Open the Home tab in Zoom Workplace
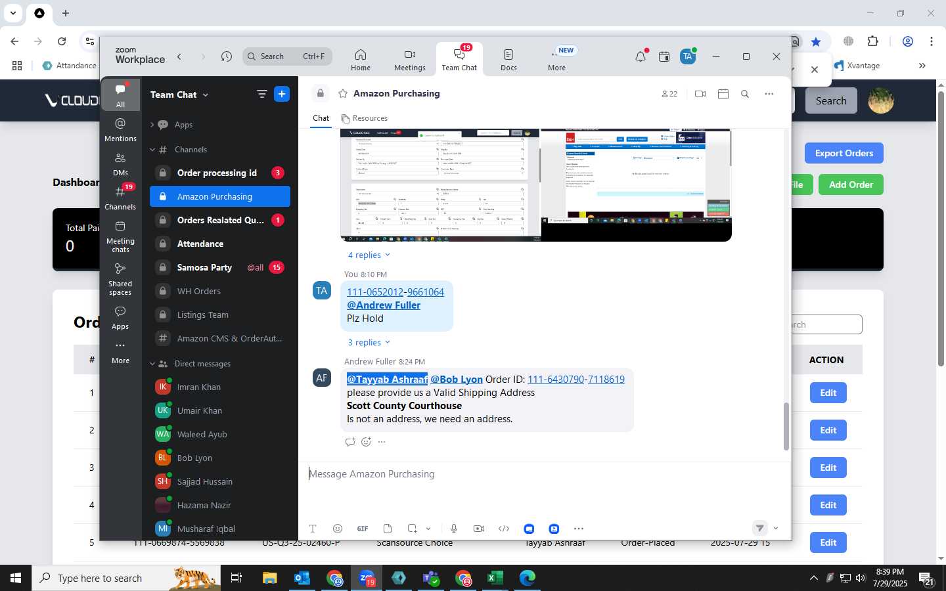This screenshot has width=946, height=591. click(360, 60)
